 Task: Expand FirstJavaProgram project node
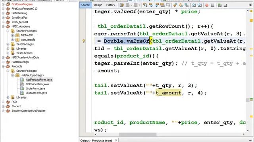click(3, 4)
